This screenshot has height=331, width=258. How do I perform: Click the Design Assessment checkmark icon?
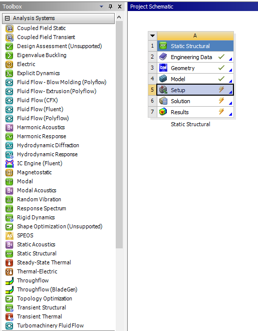(x=10, y=46)
